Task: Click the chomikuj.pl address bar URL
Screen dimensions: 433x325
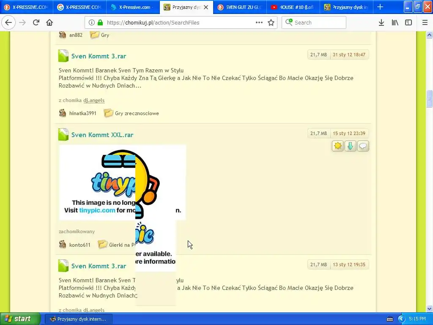Action: 153,23
